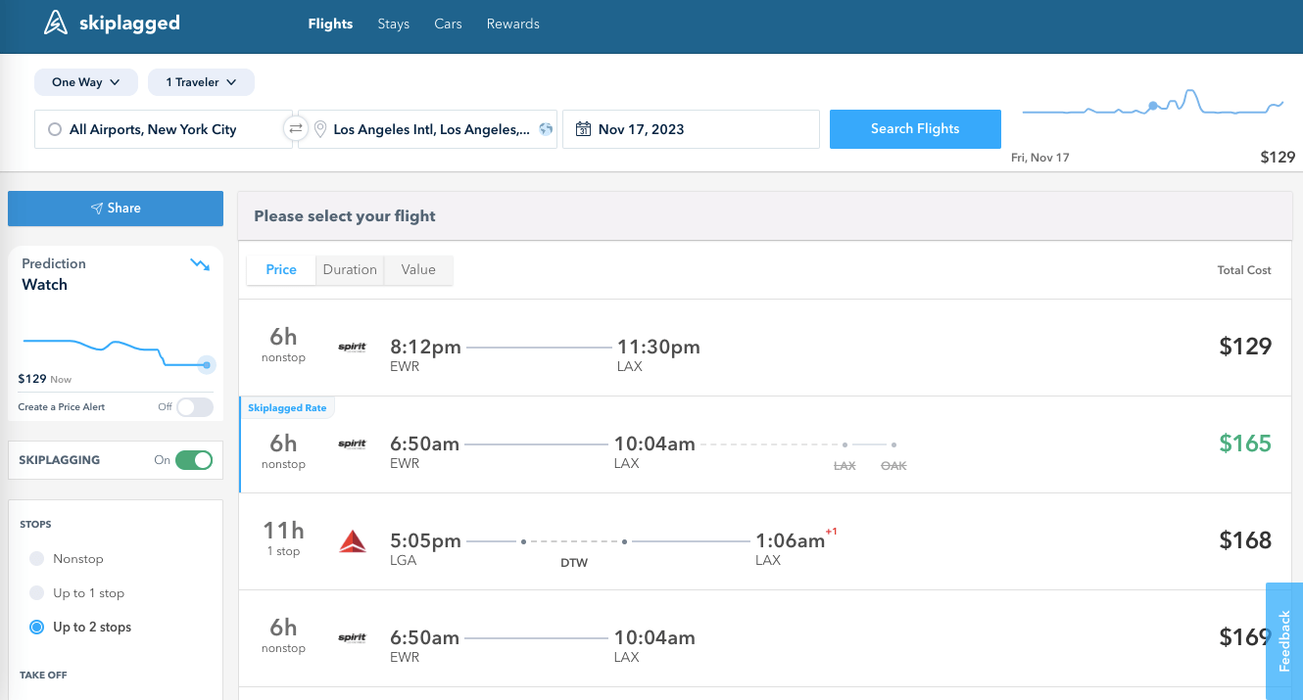Enable the Create a Price Alert toggle

click(195, 407)
